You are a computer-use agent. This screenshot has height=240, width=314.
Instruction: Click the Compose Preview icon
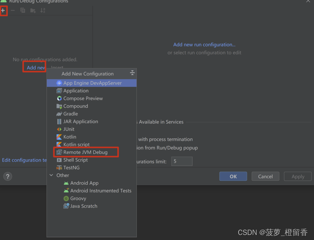pos(59,98)
